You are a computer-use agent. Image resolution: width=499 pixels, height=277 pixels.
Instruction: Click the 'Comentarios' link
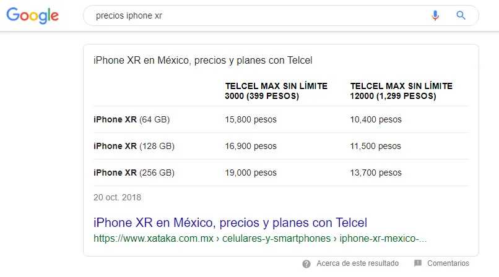448,263
